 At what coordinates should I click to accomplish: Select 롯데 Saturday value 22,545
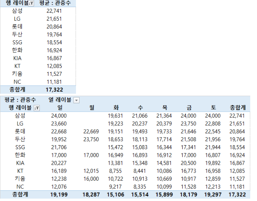[x=213, y=132]
